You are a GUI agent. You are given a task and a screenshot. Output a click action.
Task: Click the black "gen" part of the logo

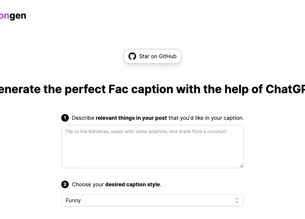(18, 16)
